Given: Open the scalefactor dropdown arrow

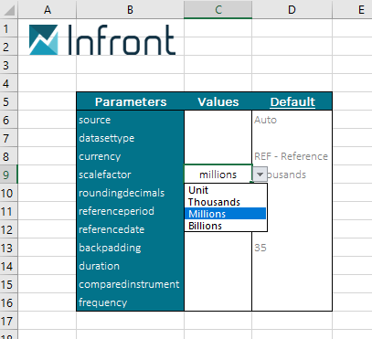Looking at the screenshot, I should 260,175.
